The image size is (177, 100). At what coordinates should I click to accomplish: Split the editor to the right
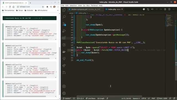169,9
